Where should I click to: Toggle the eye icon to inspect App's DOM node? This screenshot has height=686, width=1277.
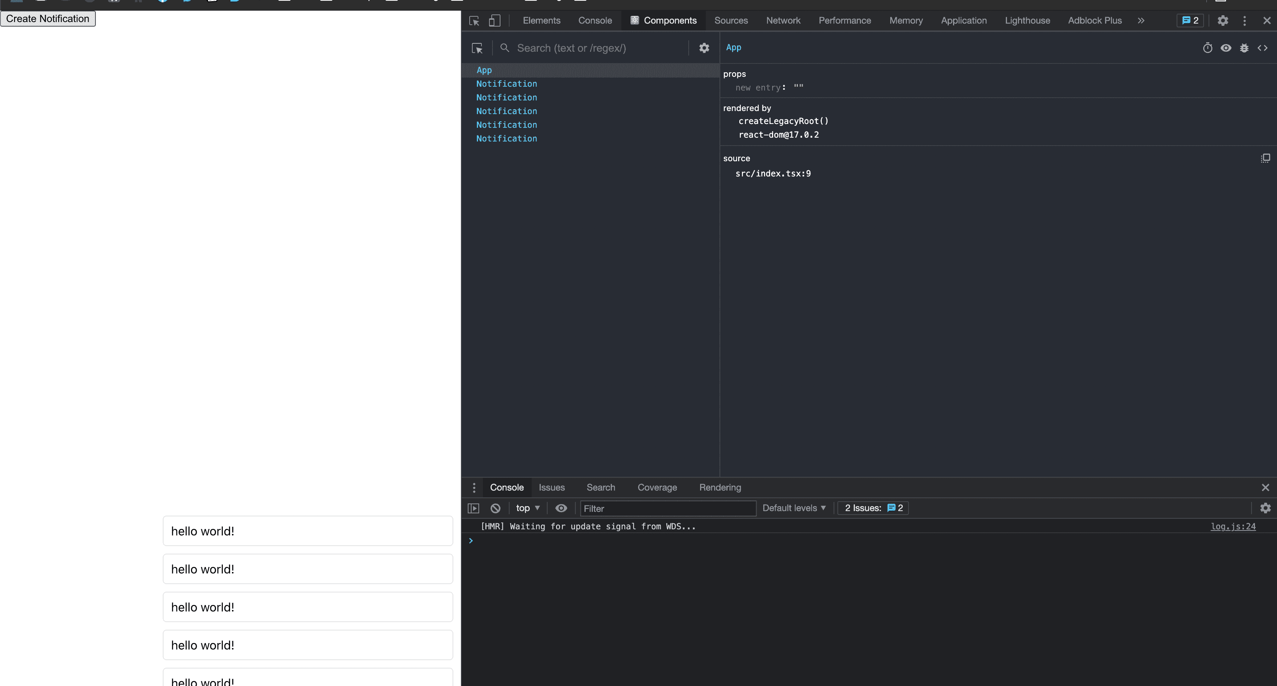click(x=1226, y=48)
